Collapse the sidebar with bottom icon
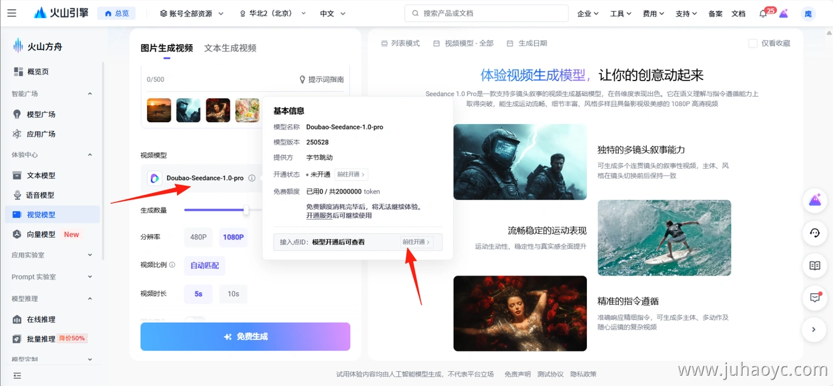 (17, 376)
